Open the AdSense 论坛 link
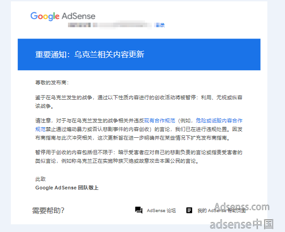 [161, 211]
